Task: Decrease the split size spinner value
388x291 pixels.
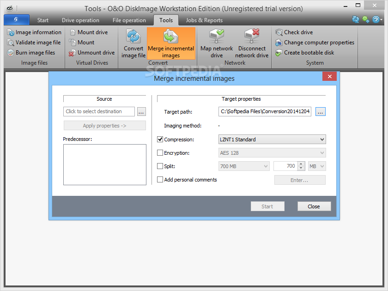Action: pyautogui.click(x=301, y=168)
